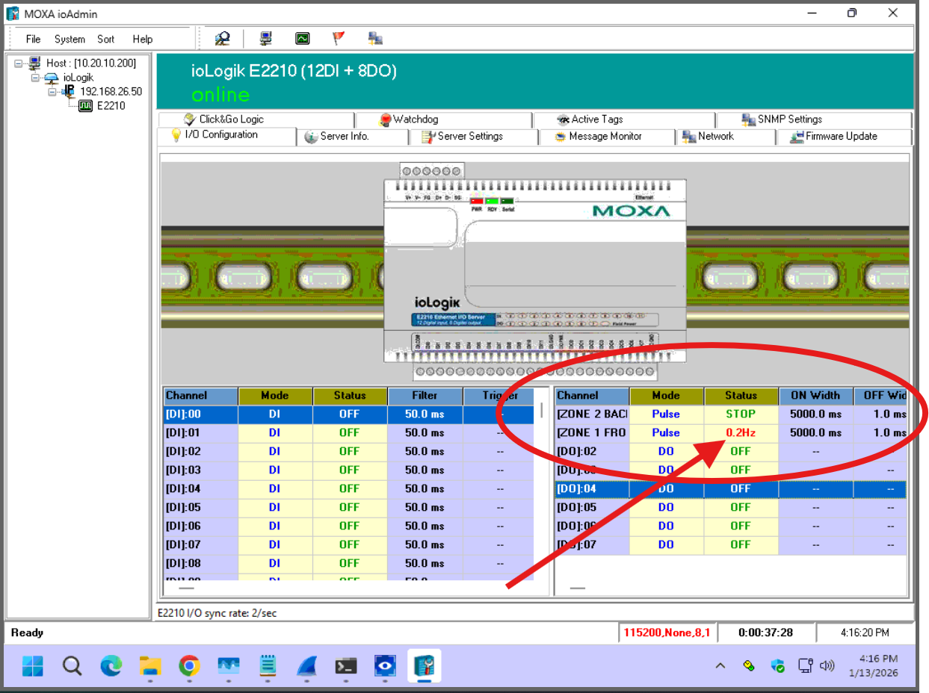Click DI table Channel column header
This screenshot has height=693, width=929.
click(200, 396)
